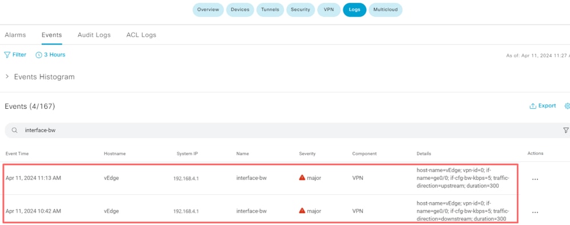Click 192.168.4.1 in the 11:13 AM row
The image size is (570, 225).
pos(186,178)
